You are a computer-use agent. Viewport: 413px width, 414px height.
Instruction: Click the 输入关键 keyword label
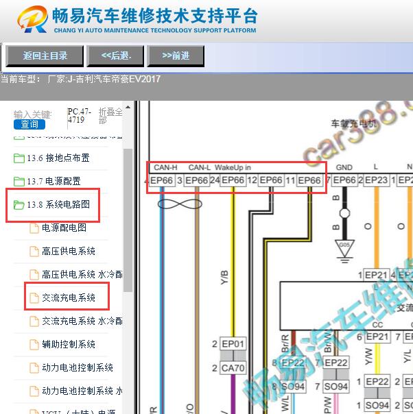pyautogui.click(x=32, y=115)
